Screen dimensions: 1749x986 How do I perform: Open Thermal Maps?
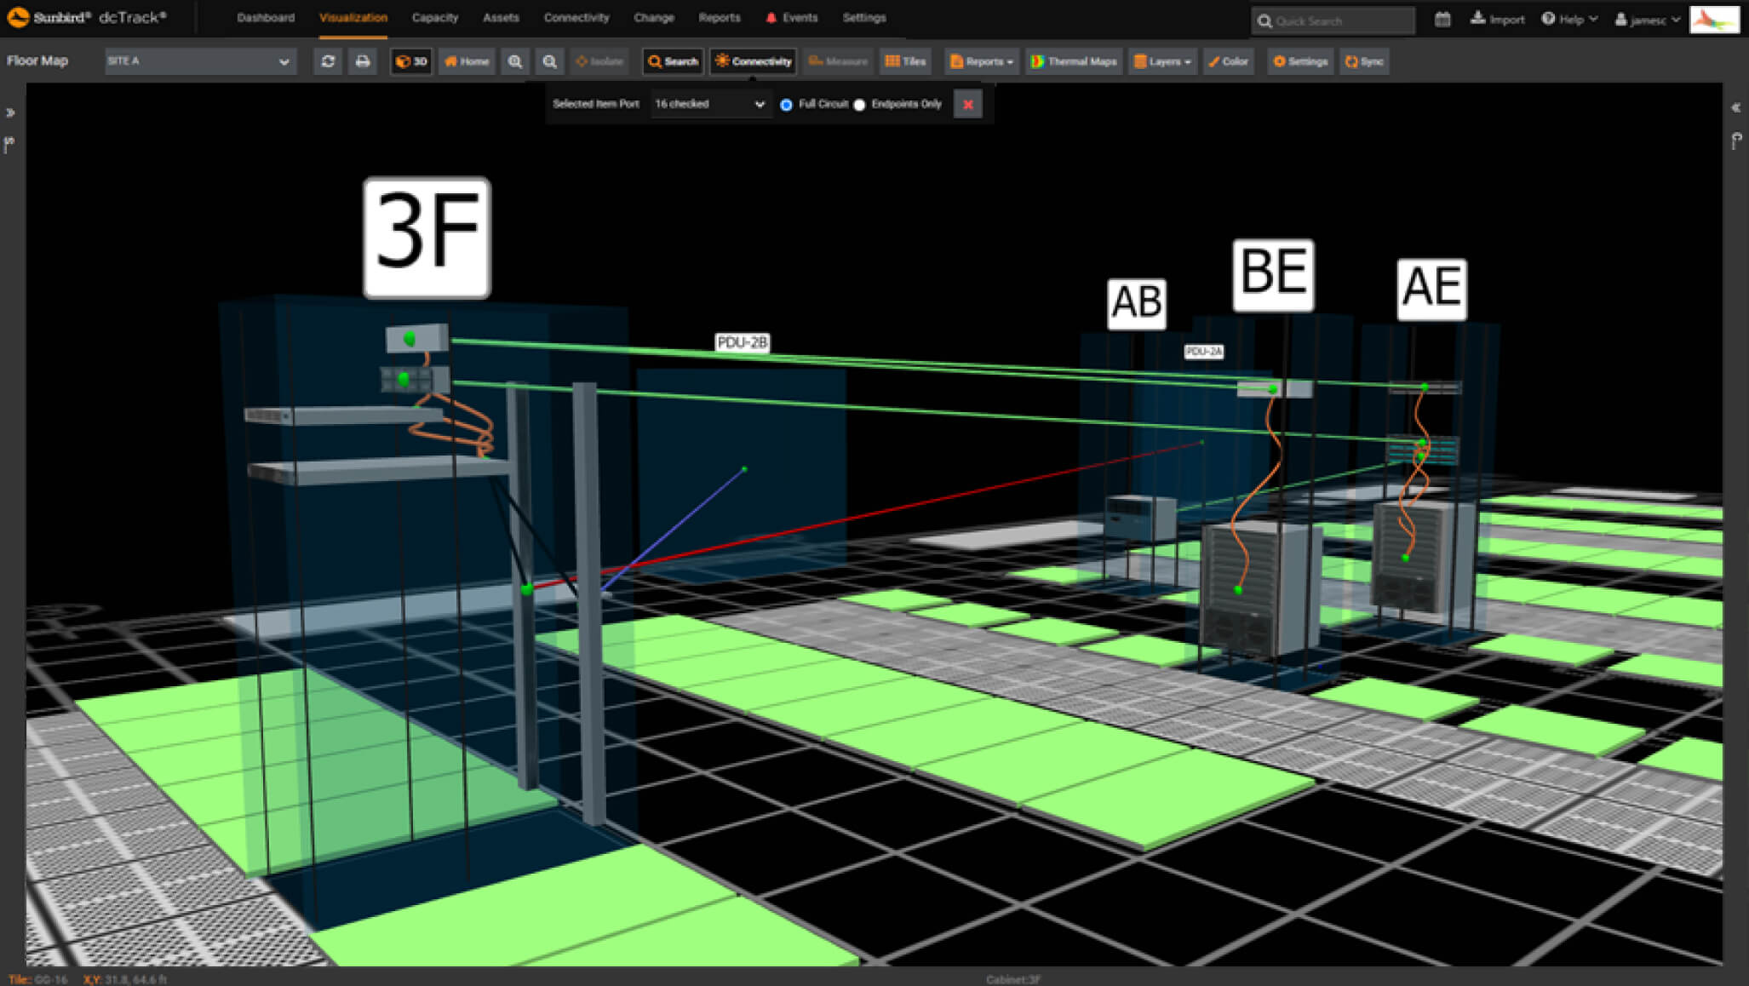(x=1074, y=61)
